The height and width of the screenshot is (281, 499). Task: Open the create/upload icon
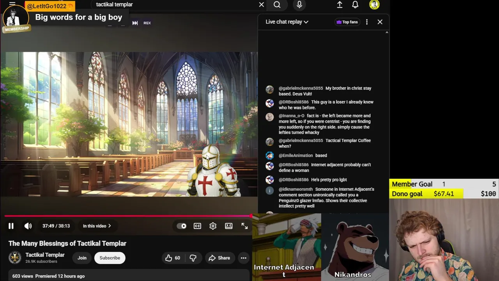(x=340, y=5)
